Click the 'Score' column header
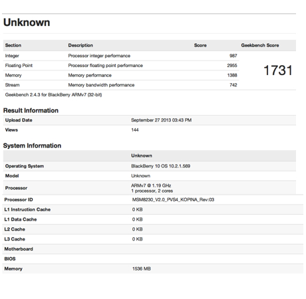Viewport: 306px width, 299px height. coord(200,45)
